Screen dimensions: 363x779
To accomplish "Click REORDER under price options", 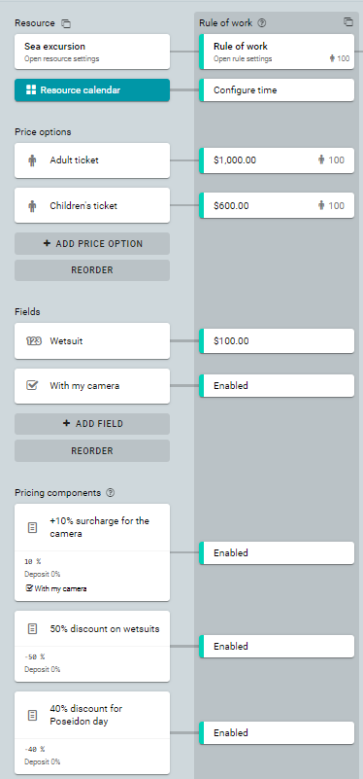I will pyautogui.click(x=92, y=270).
